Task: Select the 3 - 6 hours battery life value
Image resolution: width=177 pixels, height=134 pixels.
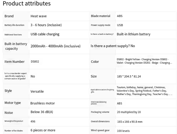Action: point(46,25)
